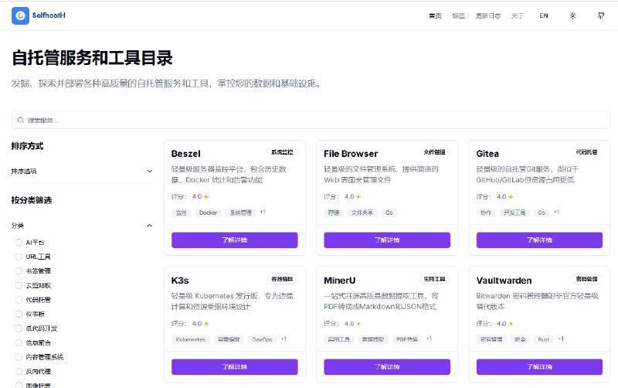Go to the 关于 about page

[517, 15]
